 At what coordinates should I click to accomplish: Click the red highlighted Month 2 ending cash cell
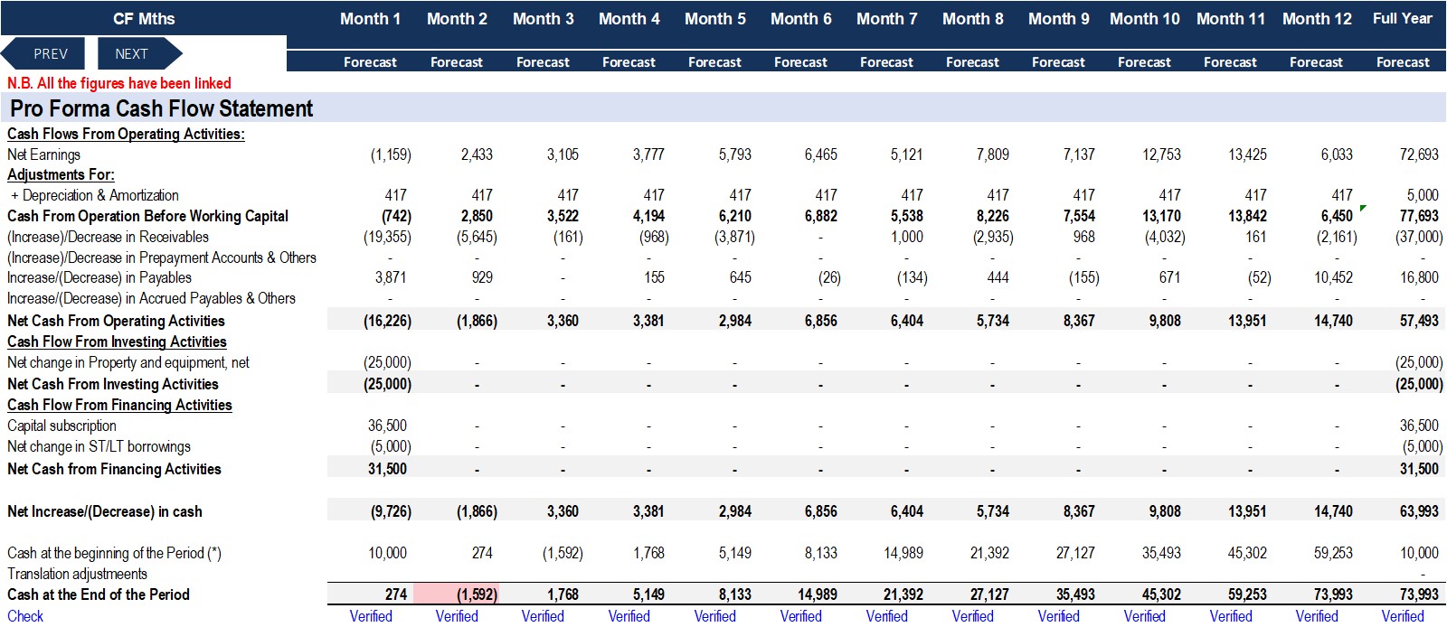(x=457, y=594)
